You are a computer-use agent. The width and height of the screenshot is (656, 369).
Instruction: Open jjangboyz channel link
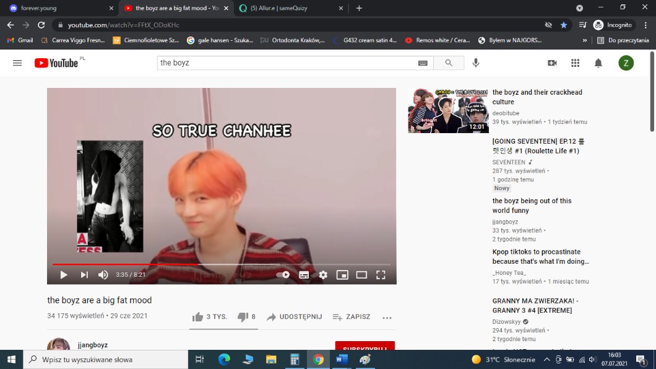point(93,345)
